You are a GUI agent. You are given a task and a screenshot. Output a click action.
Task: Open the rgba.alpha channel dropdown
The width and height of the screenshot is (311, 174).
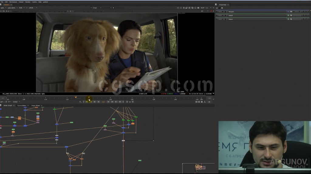(12, 8)
